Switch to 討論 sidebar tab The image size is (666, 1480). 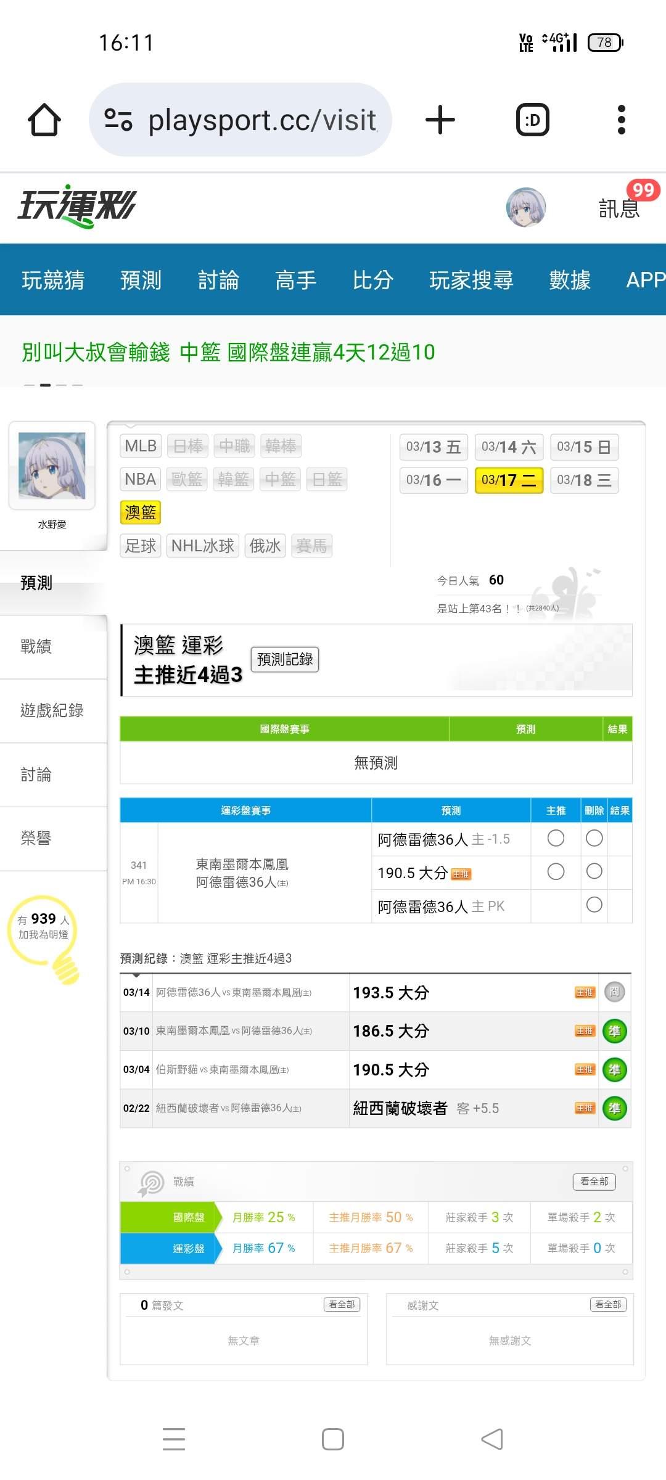[53, 775]
